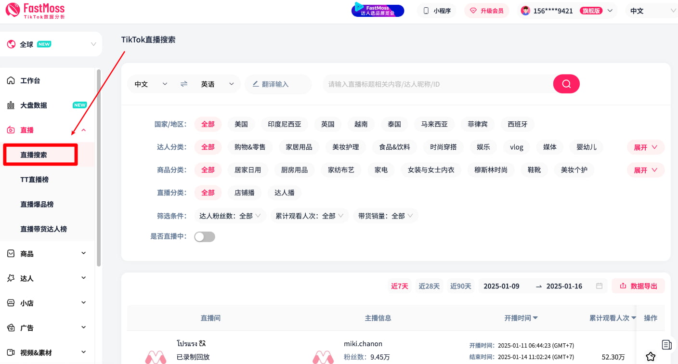Click the pink search magnifier icon
The width and height of the screenshot is (678, 364).
(566, 83)
